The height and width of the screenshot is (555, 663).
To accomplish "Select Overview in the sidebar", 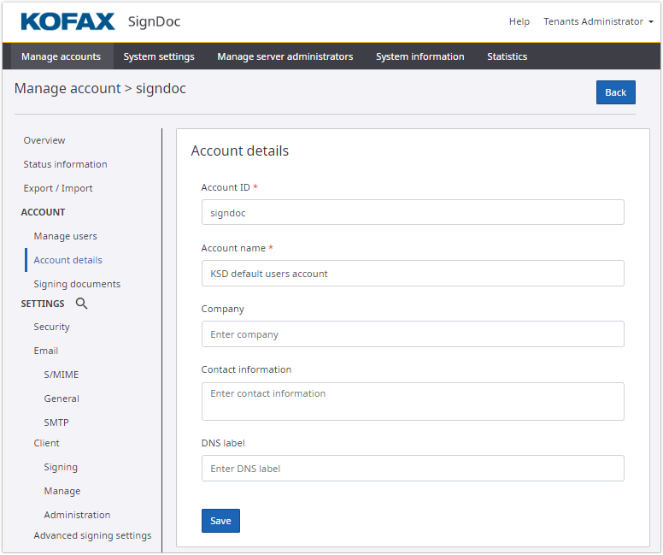I will [x=44, y=140].
